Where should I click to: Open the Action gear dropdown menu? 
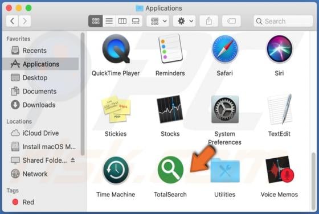pyautogui.click(x=185, y=21)
